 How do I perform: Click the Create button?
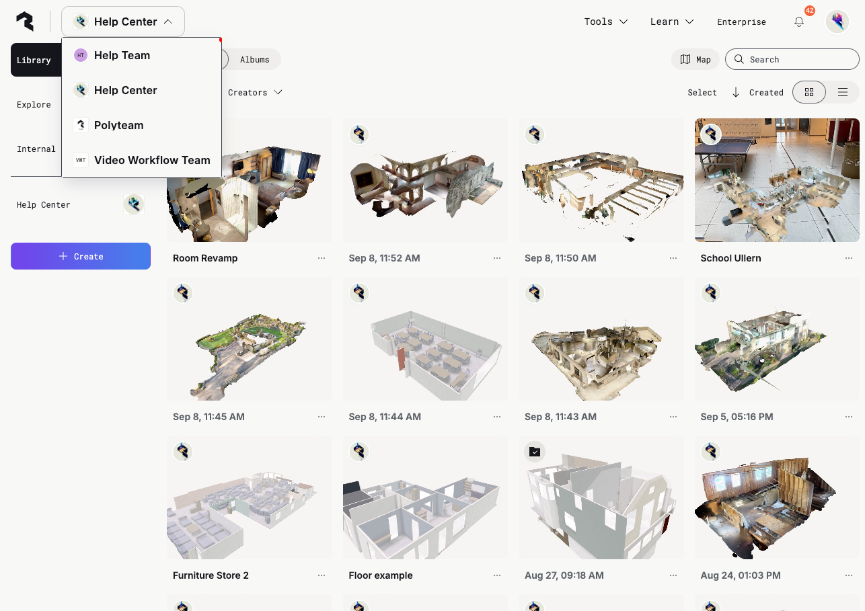tap(81, 256)
